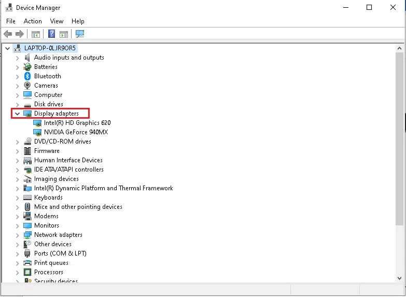Click the Mice pointing devices mouse icon

[x=27, y=207]
